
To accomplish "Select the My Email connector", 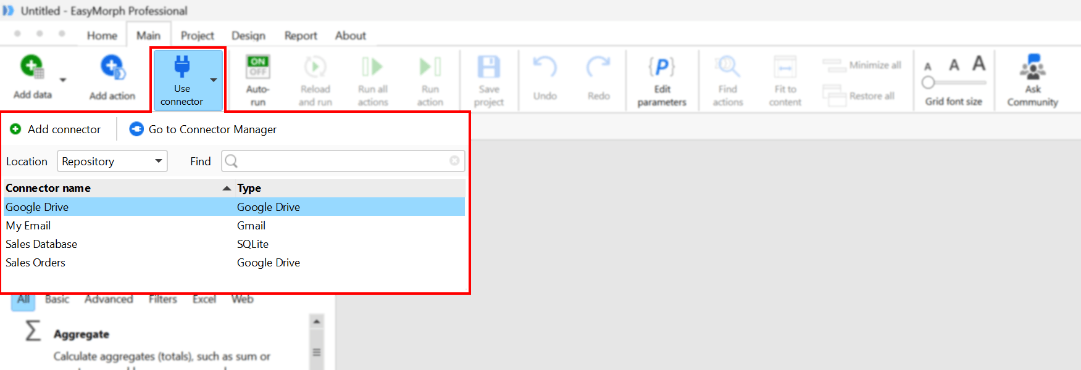I will 235,226.
